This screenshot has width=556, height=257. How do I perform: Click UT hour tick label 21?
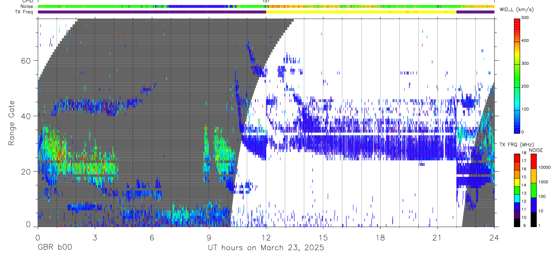[437, 237]
